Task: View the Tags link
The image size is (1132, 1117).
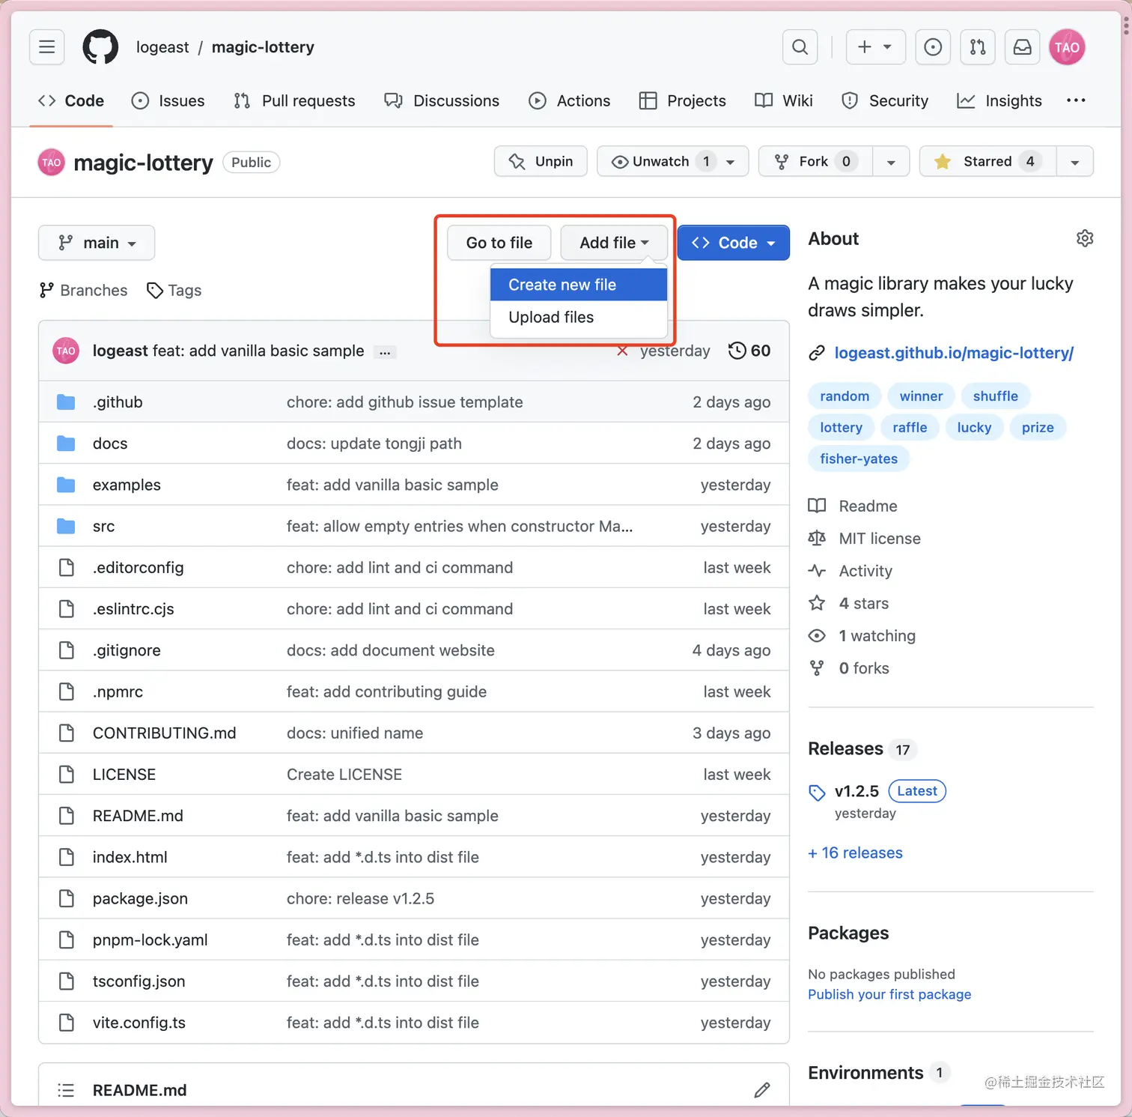Action: pos(174,290)
